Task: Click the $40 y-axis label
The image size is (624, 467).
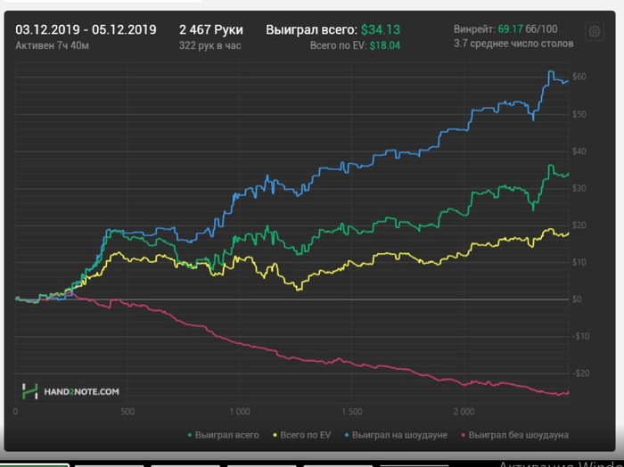Action: (579, 152)
